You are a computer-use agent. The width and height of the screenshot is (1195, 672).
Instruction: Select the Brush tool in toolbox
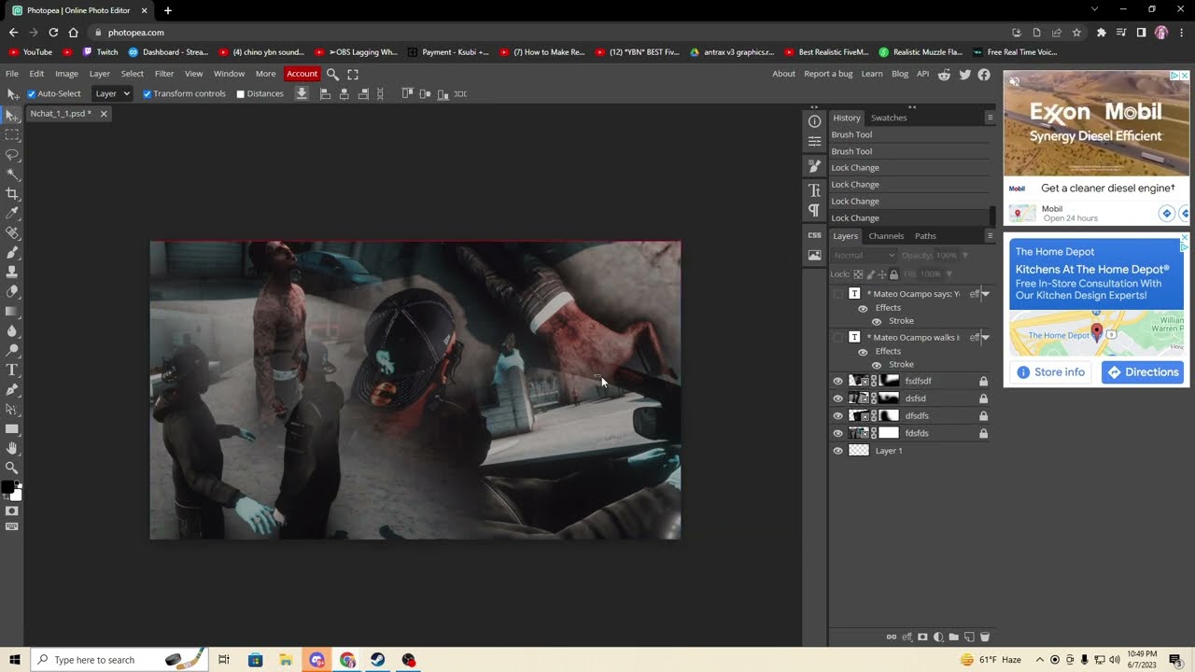coord(12,252)
